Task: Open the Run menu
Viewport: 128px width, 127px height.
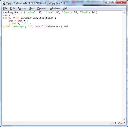Action: pos(32,8)
